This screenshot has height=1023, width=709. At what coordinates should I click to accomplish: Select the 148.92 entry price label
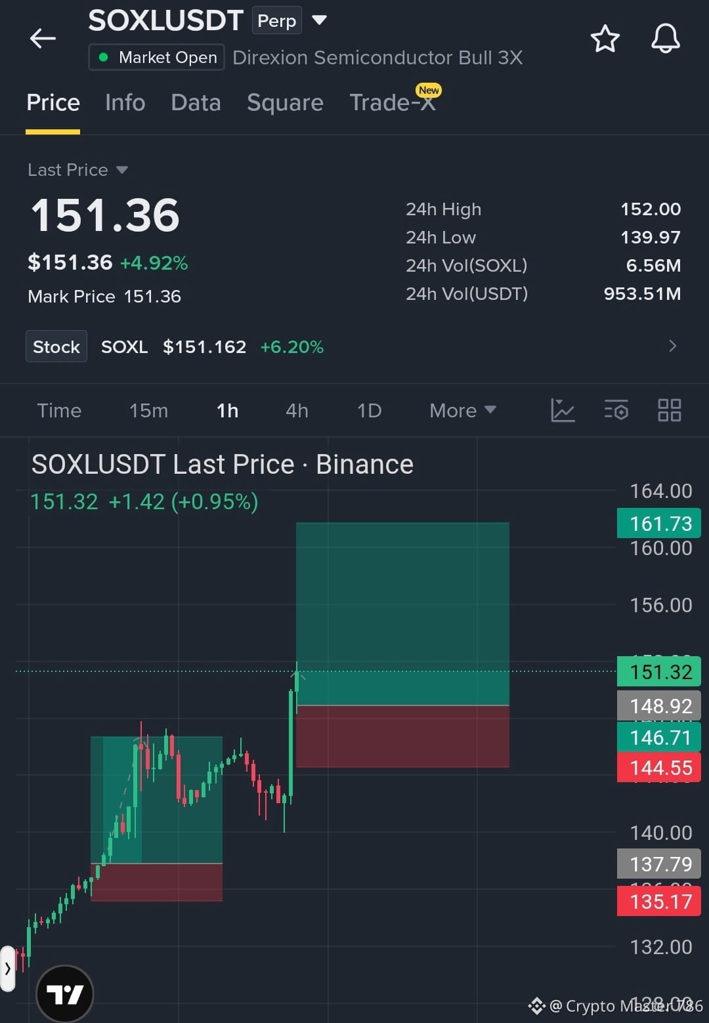(659, 706)
